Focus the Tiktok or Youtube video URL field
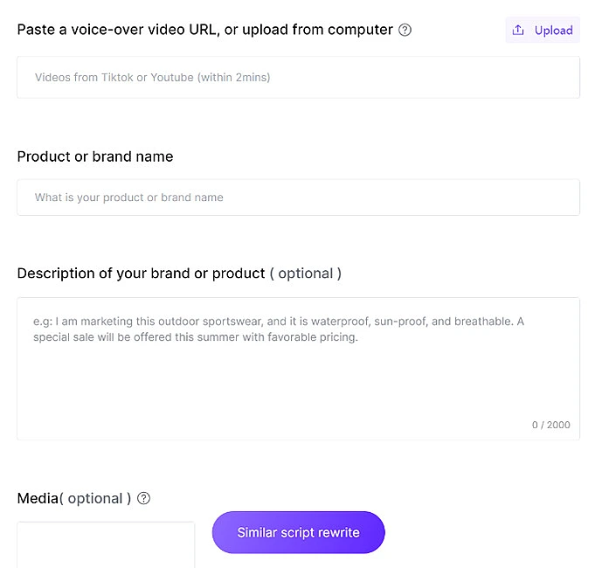The width and height of the screenshot is (602, 568). (x=298, y=78)
